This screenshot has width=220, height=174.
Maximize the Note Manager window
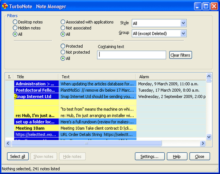(206, 6)
